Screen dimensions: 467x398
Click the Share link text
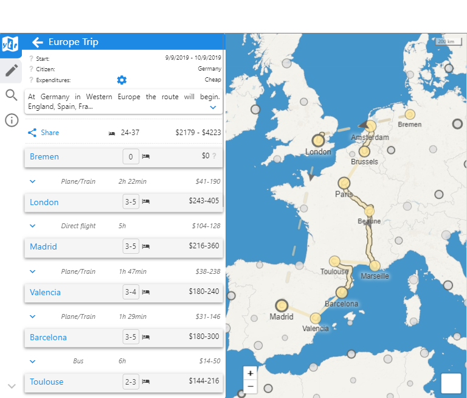click(x=50, y=133)
